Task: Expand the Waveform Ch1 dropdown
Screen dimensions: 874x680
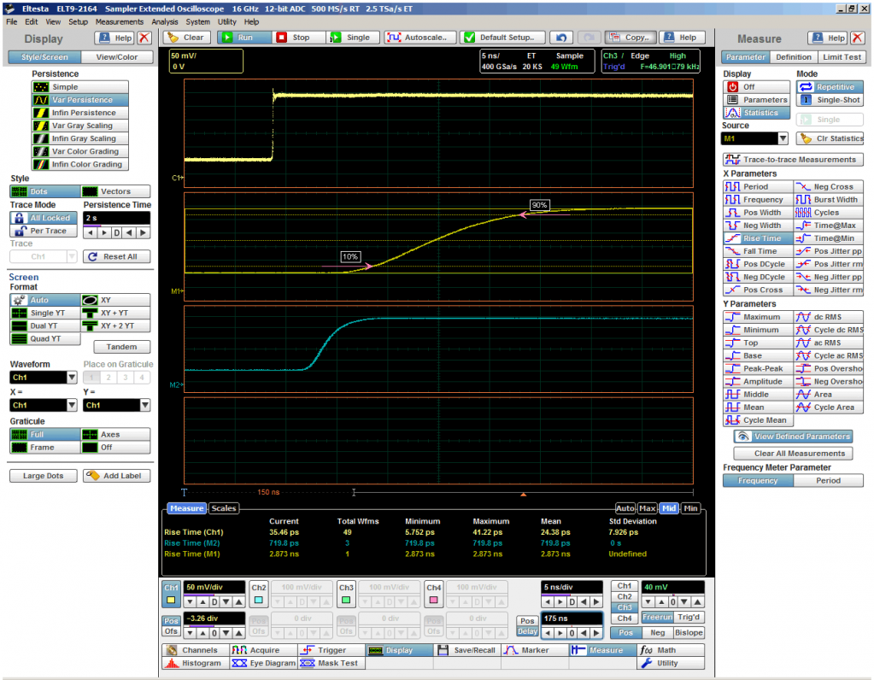Action: pyautogui.click(x=71, y=377)
